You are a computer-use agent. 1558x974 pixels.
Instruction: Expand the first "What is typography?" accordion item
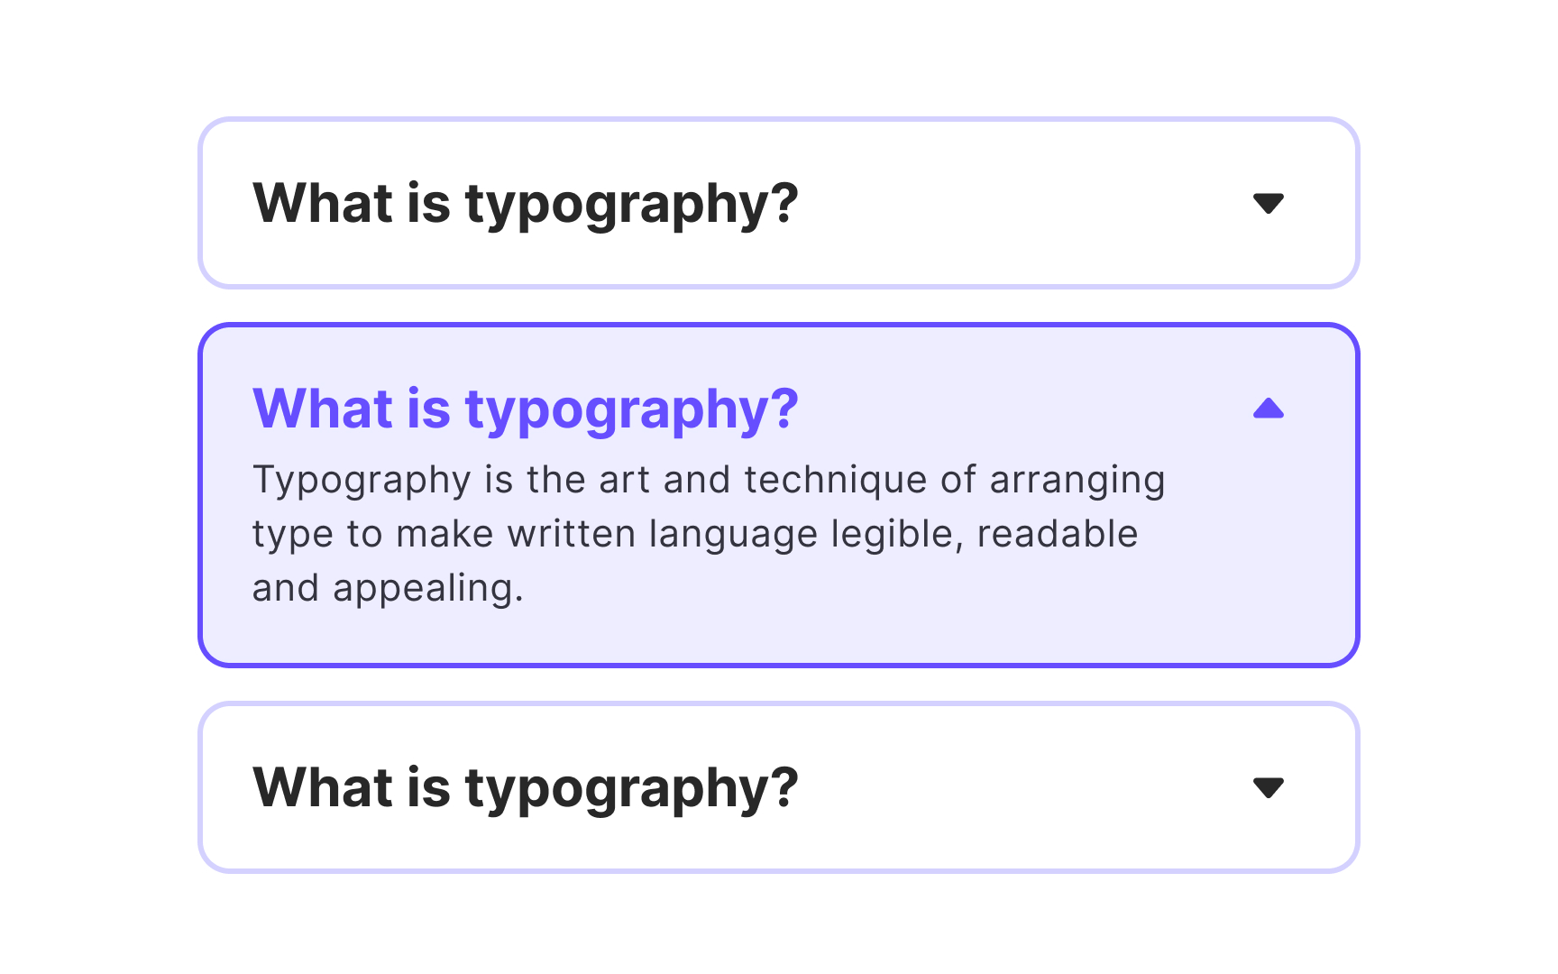(1269, 204)
